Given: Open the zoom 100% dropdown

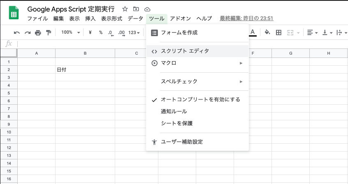Looking at the screenshot, I should point(71,32).
